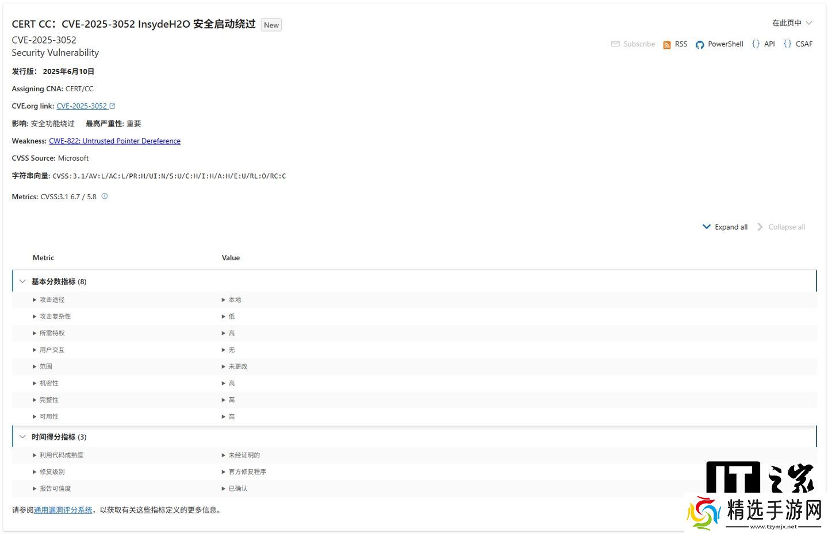Open the 通用漏洞评分系统 link
This screenshot has height=534, width=828.
(x=63, y=510)
